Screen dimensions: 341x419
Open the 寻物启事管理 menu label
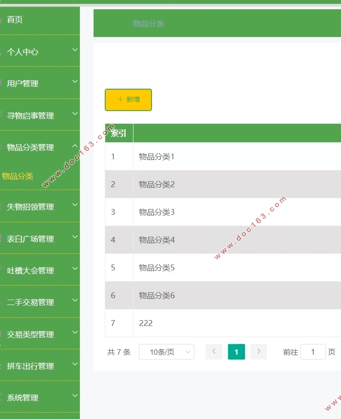point(30,115)
